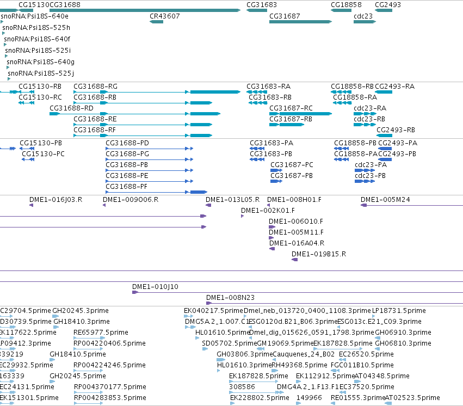
Task: Click the CG18858 gene label
Action: coord(346,5)
